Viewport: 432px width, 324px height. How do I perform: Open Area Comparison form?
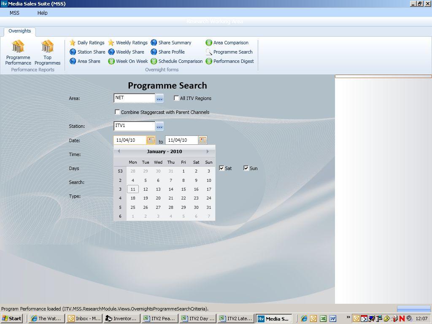point(227,43)
